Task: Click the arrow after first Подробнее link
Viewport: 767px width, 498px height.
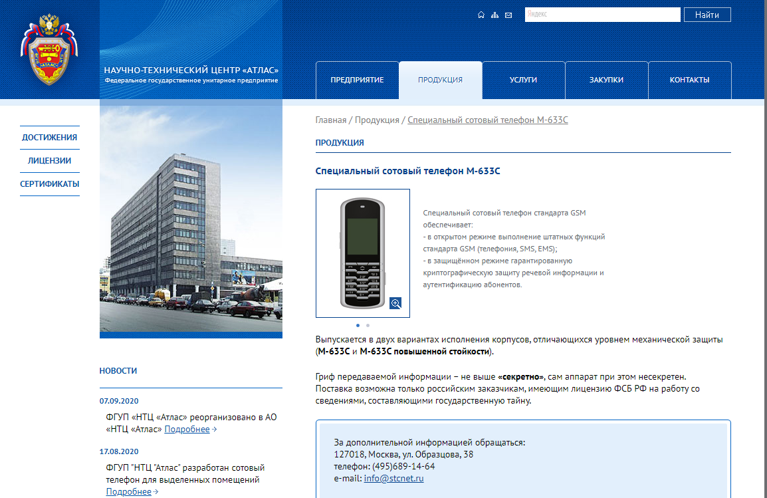Action: [214, 430]
